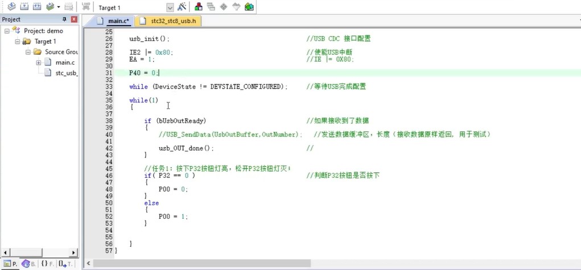
Task: Collapse the Target 1 tree node
Action: click(17, 41)
